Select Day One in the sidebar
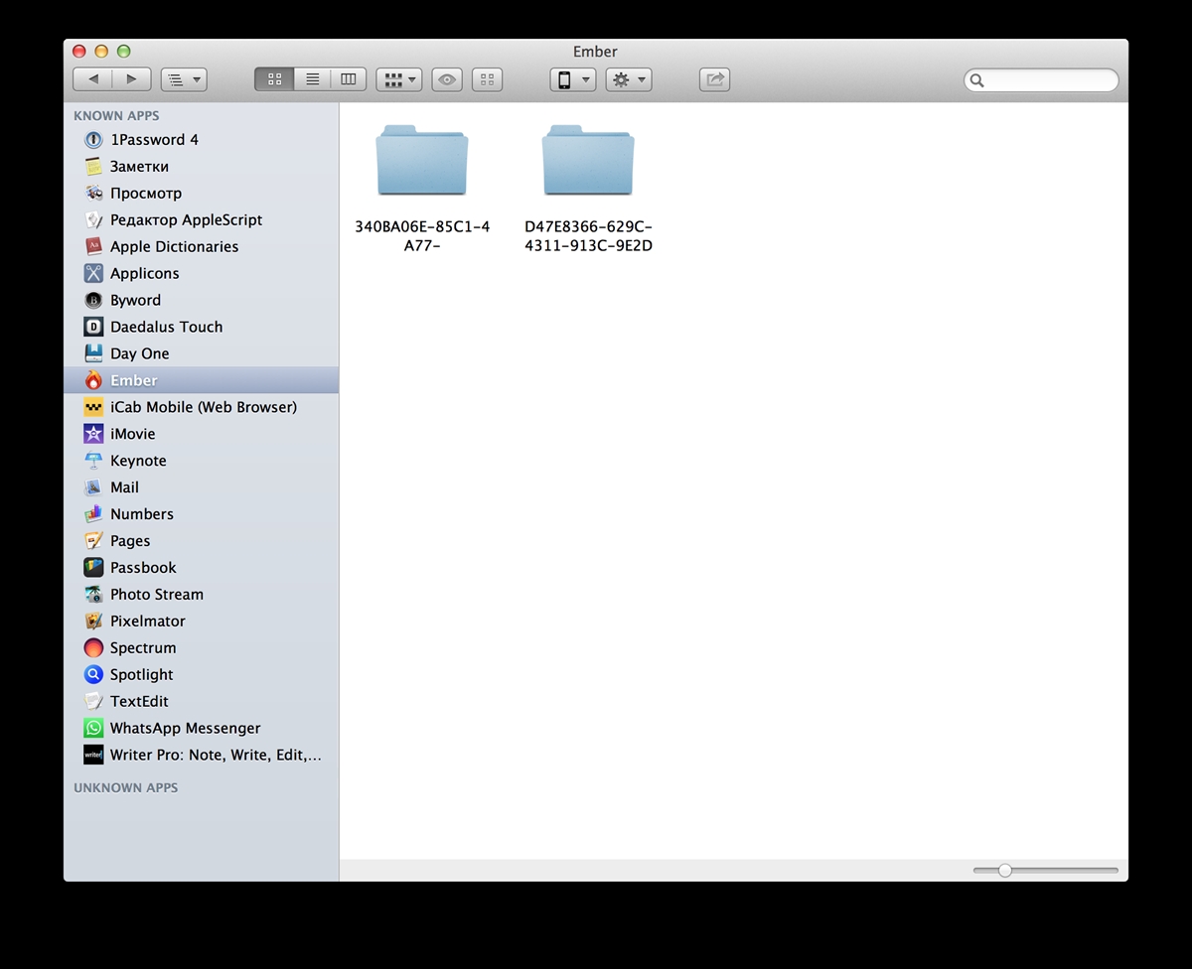Screen dimensions: 1192x969 click(x=140, y=353)
